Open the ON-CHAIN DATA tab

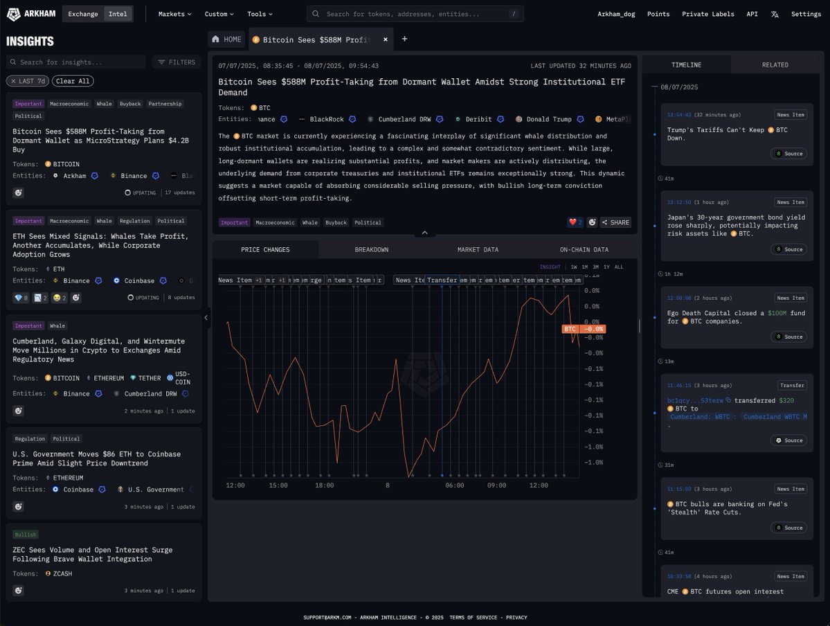(x=584, y=249)
